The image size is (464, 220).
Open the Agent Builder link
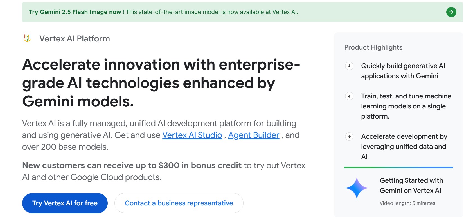pos(253,135)
